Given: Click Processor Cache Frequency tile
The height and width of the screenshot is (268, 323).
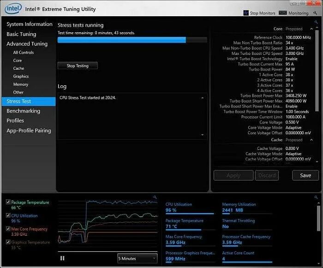Looking at the screenshot, I should coord(247,240).
